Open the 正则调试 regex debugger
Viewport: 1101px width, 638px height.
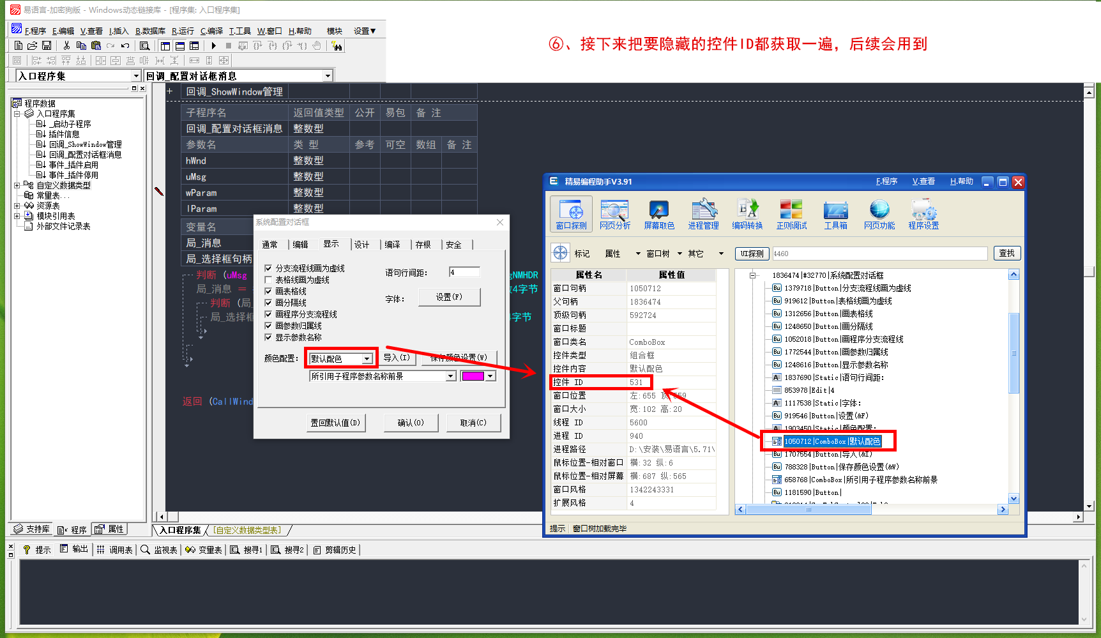pyautogui.click(x=791, y=214)
